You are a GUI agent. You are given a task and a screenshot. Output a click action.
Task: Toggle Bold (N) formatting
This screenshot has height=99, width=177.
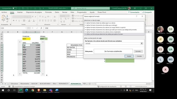[x=14, y=21]
